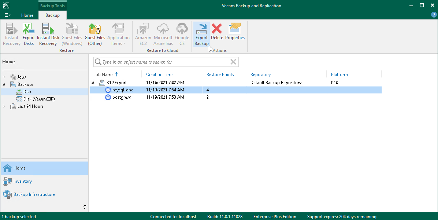Clear the search box with X
Screen dimensions: 438x220
click(x=233, y=62)
